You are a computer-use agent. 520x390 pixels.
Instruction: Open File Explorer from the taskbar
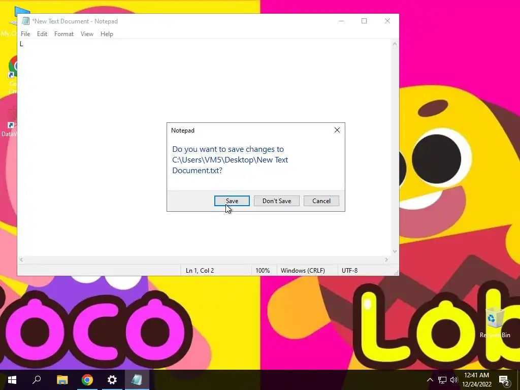[x=62, y=380]
